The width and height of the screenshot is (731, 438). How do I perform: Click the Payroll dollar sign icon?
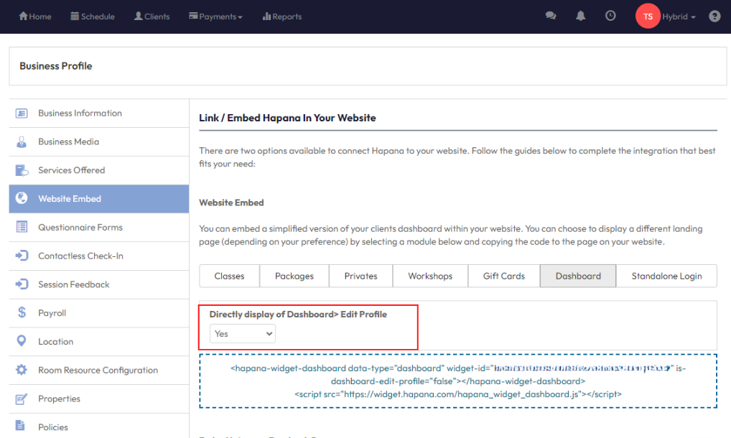(22, 313)
